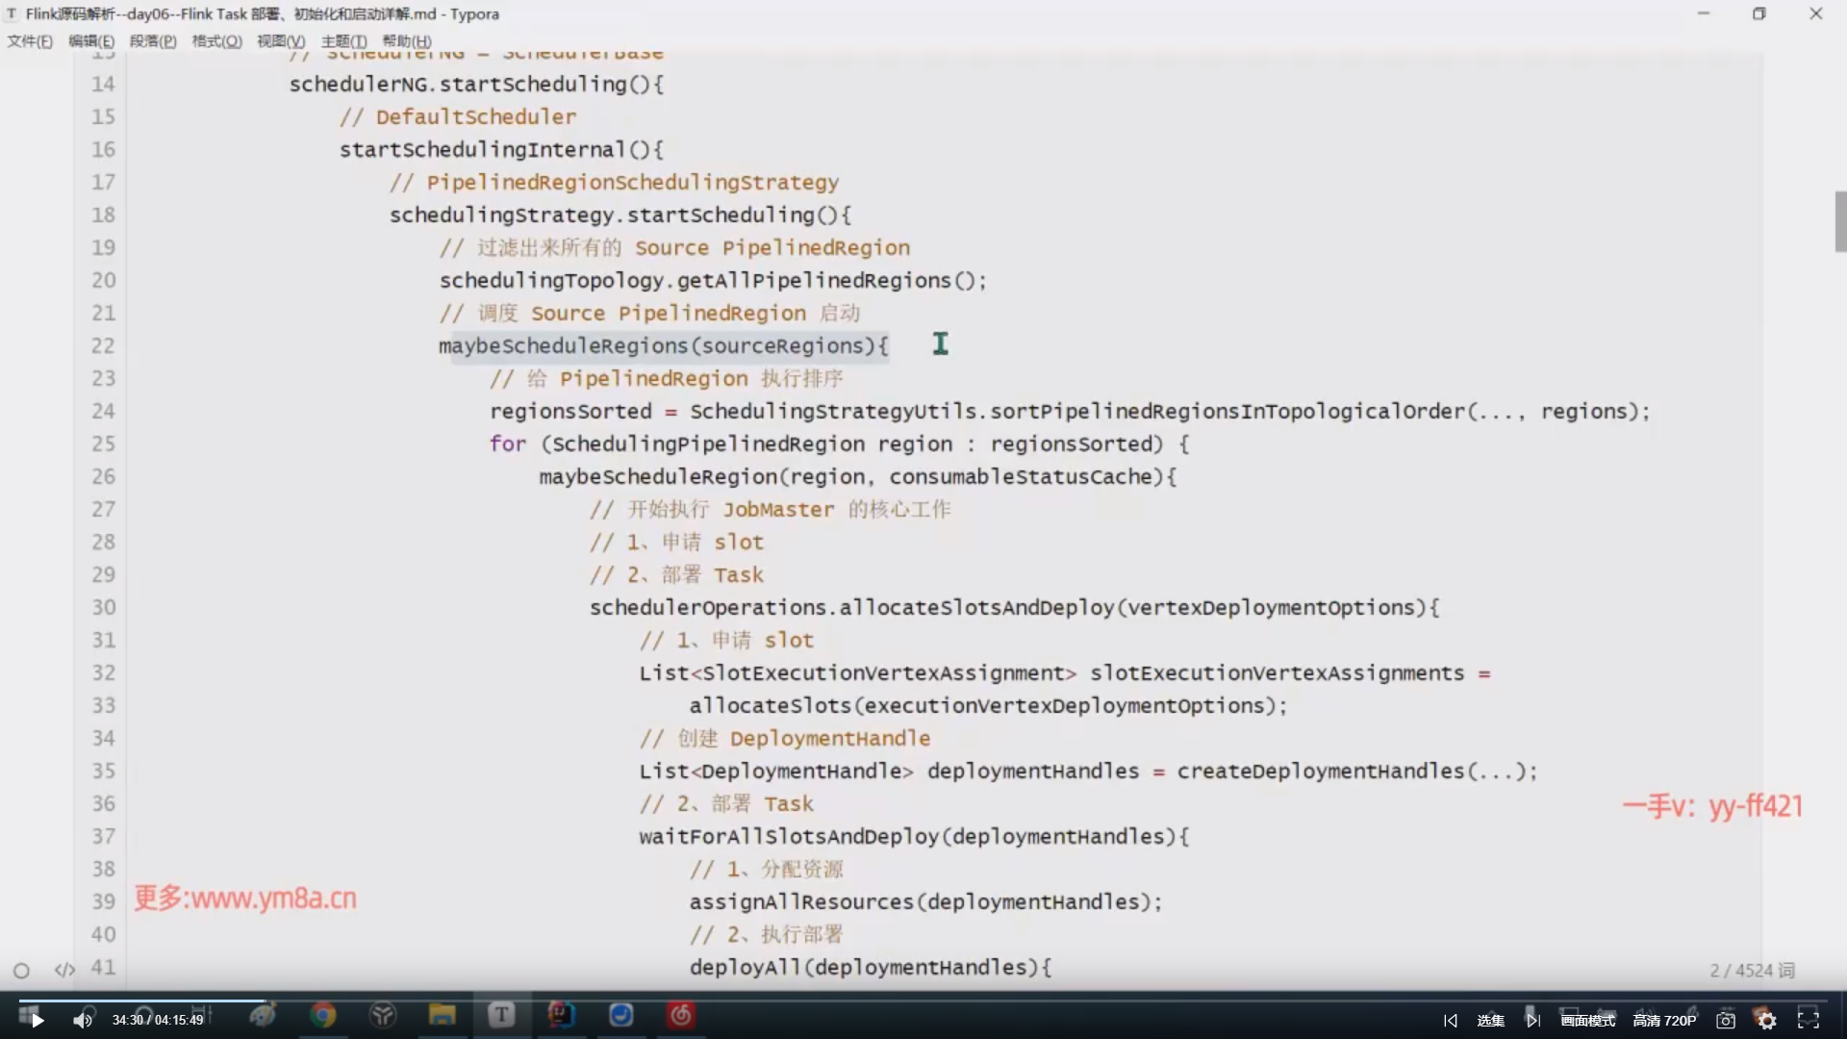Viewport: 1847px width, 1039px height.
Task: Open the 格式(O) menu
Action: pyautogui.click(x=216, y=40)
